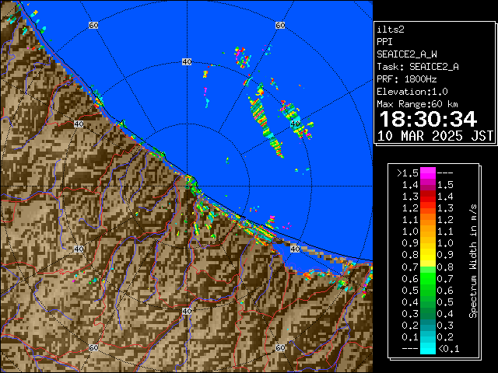Select the 'PPI' scan type label
498x373 pixels.
[384, 42]
